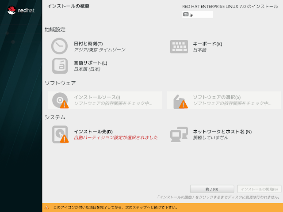Viewport: 283px width, 212px height.
Task: Click the インストールソース(I) label
Action: (97, 97)
